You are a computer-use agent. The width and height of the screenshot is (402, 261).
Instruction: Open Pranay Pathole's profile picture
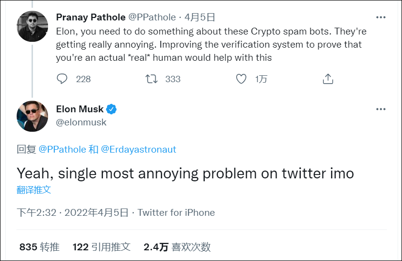pos(32,26)
